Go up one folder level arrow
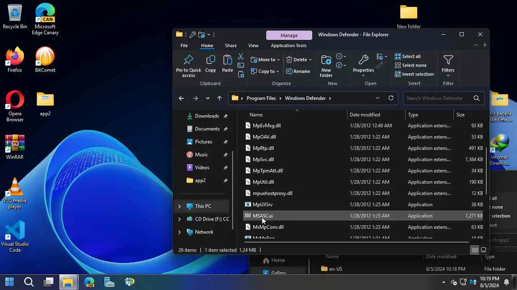 [x=219, y=98]
